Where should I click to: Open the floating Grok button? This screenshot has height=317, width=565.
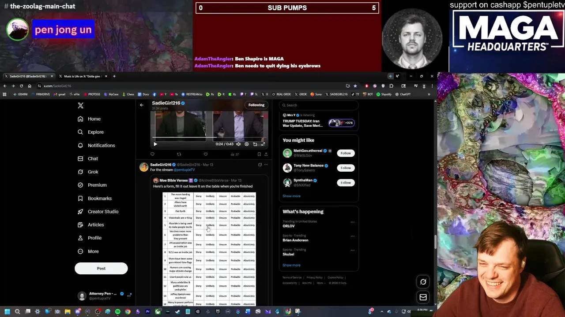pos(423,282)
